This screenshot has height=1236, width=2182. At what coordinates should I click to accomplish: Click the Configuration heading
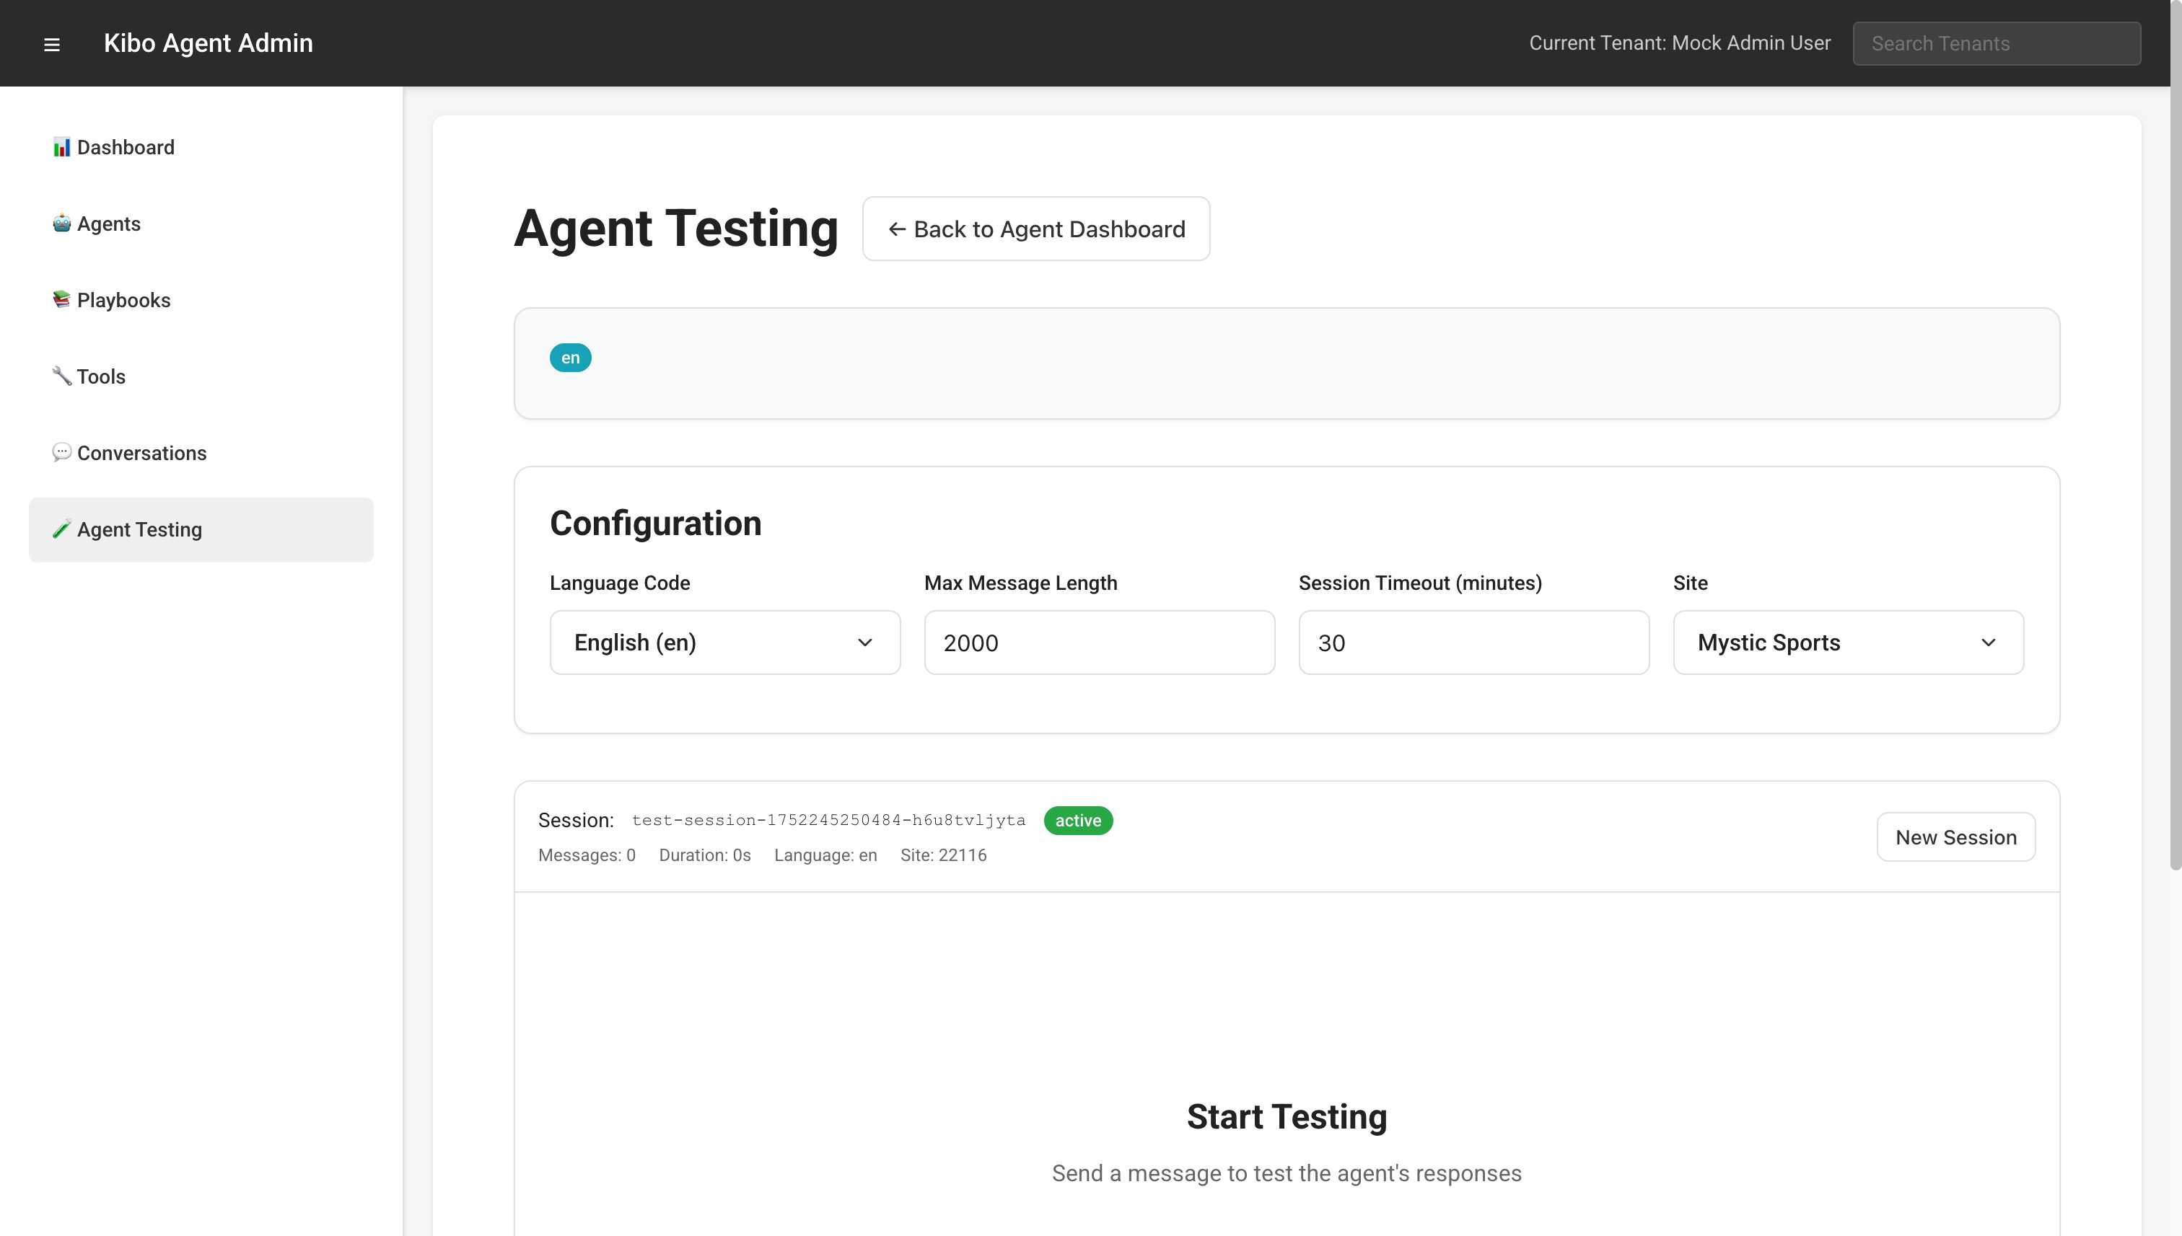tap(656, 523)
